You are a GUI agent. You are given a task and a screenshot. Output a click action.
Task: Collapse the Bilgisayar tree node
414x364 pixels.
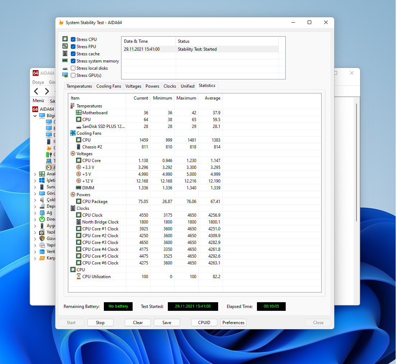tap(35, 116)
